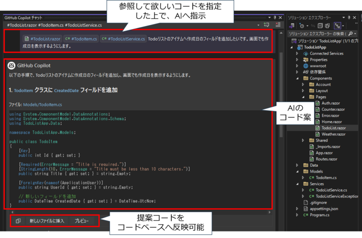Expand the Properties node
362x238 pixels.
[297, 60]
